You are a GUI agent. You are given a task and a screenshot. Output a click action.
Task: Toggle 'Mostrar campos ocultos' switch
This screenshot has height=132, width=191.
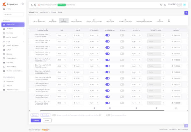[x=108, y=115]
